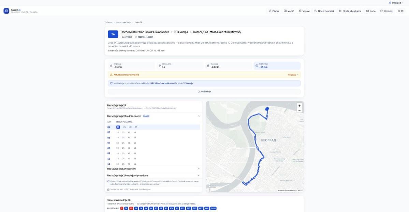Viewport: 409px width, 212px height.
Task: Open transfer line 860b badge
Action: pos(213,208)
